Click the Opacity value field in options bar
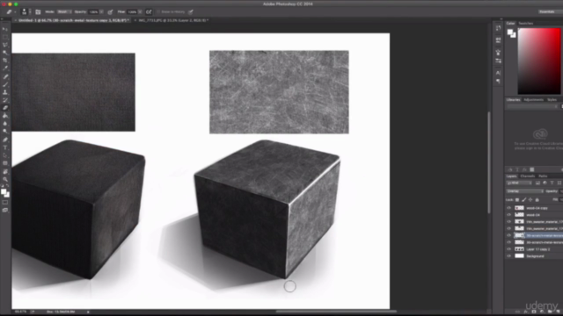 point(93,11)
